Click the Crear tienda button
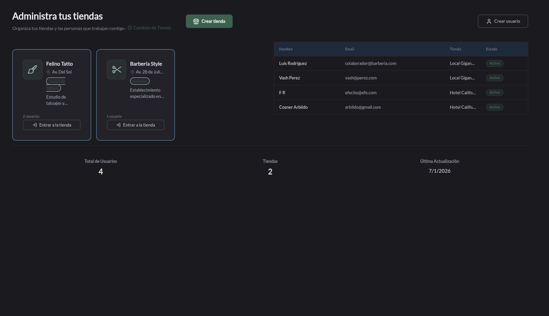 [x=209, y=21]
